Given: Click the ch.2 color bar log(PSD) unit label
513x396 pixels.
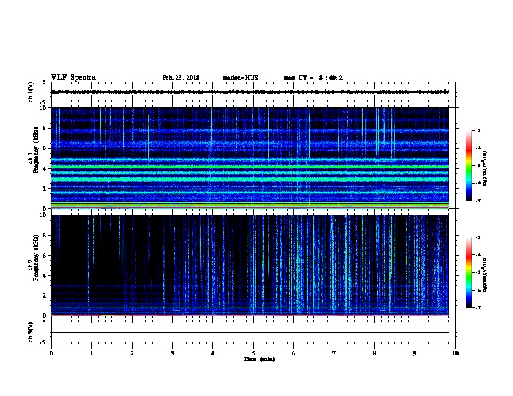Looking at the screenshot, I should pyautogui.click(x=485, y=276).
